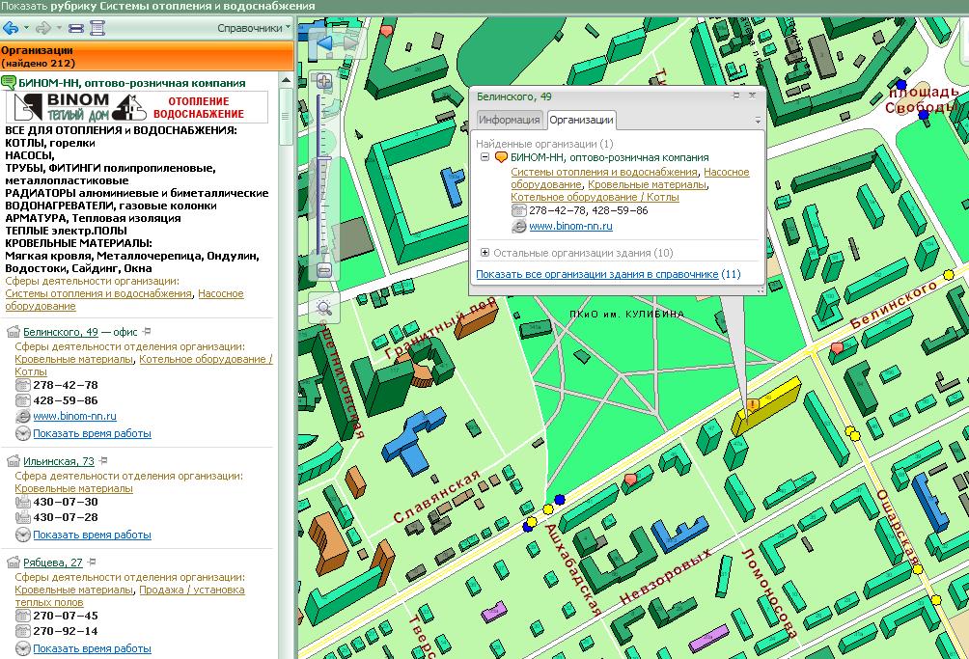Click the organizations list scrollbar thumb
Viewport: 969px width, 659px height.
pyautogui.click(x=286, y=116)
